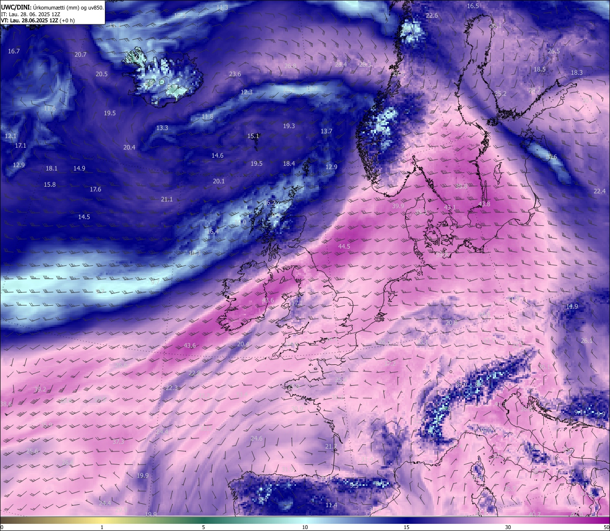Click the 11.4 value over Spain
610x531 pixels.
tap(331, 505)
